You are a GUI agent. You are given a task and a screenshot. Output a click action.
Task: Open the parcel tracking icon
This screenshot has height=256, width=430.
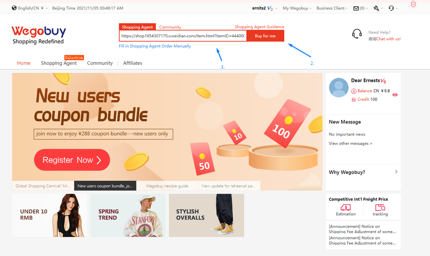pyautogui.click(x=380, y=208)
